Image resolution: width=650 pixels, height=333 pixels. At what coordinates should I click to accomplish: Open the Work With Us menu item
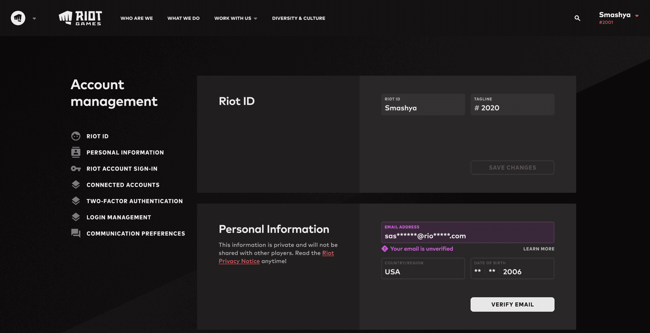233,18
